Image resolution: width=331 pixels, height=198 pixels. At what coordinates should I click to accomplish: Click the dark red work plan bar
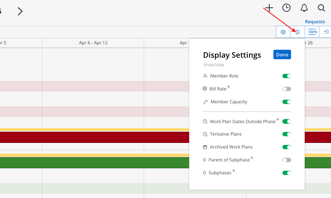86,137
